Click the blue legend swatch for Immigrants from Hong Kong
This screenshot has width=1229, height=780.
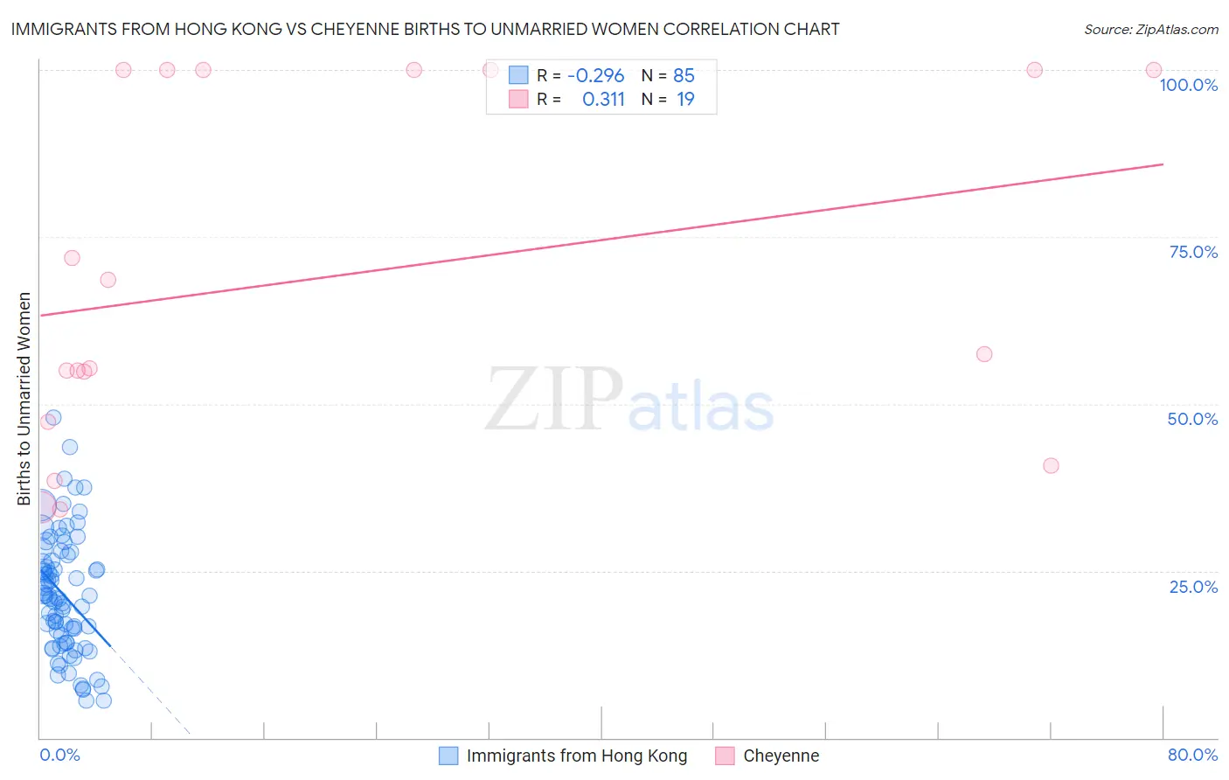(448, 756)
